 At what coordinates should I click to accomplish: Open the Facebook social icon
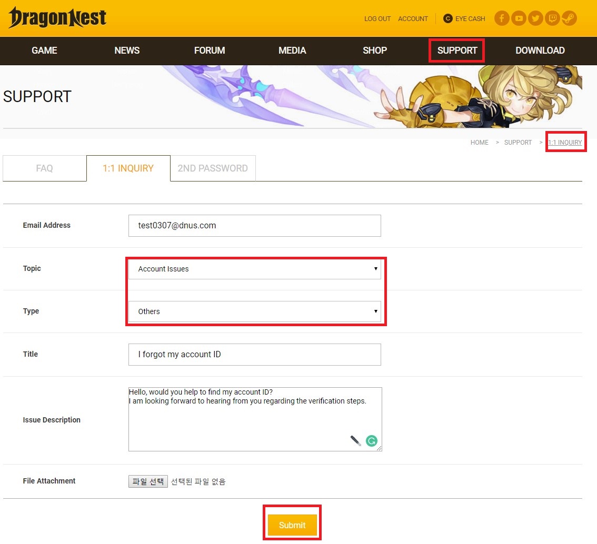tap(502, 18)
